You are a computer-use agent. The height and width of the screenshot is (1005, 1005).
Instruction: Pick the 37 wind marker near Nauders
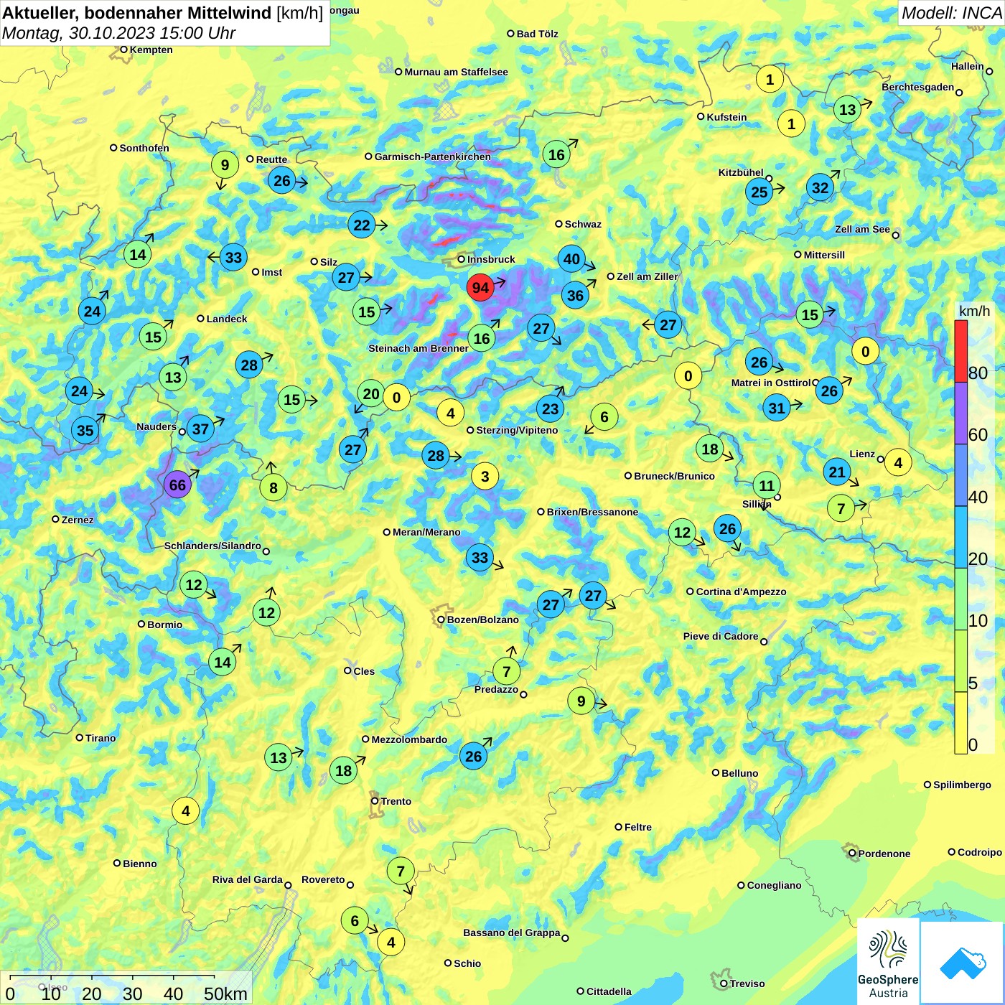coord(200,430)
